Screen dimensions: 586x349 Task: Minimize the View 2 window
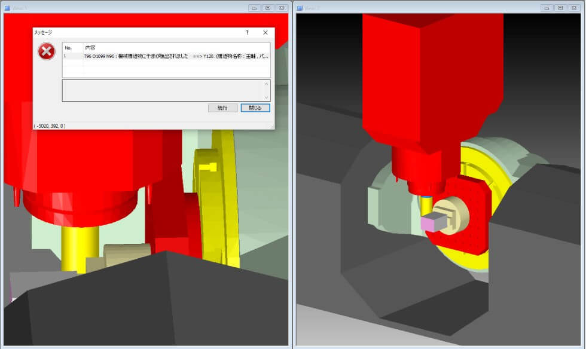click(547, 8)
